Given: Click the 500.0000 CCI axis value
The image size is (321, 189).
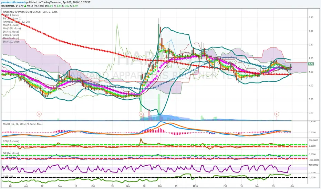Looking at the screenshot, I should point(313,140).
